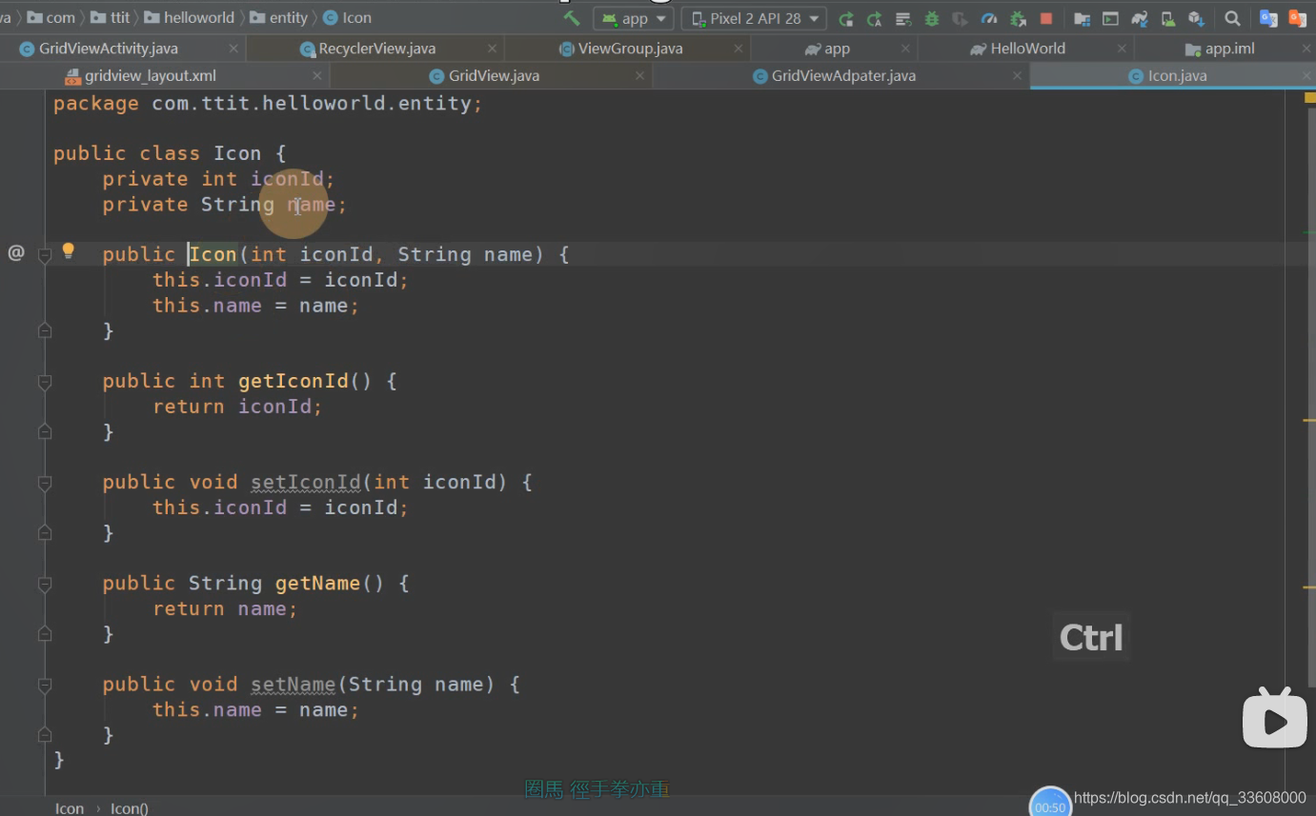The height and width of the screenshot is (816, 1316).
Task: Close the GridView.java tab
Action: tap(639, 76)
